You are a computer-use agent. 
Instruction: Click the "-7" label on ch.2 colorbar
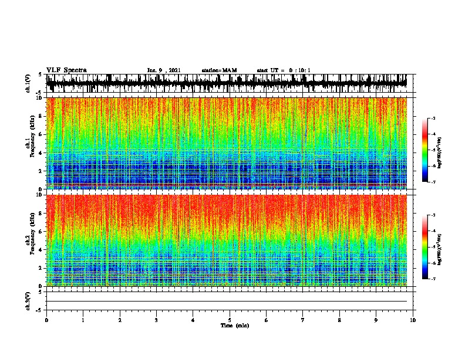coord(433,279)
